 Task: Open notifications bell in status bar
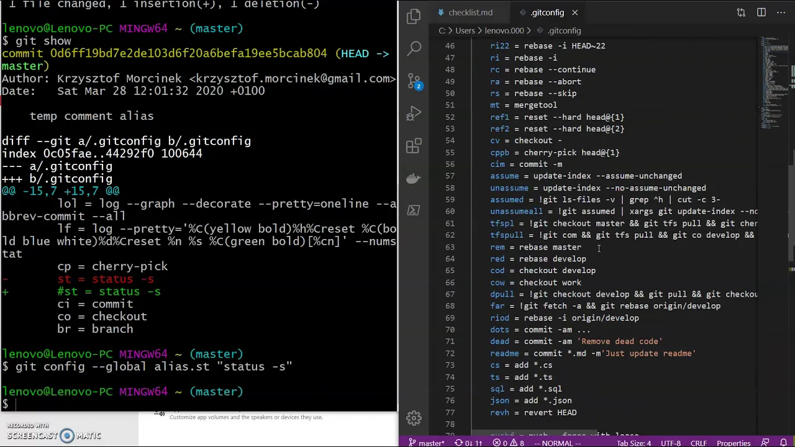(x=782, y=443)
